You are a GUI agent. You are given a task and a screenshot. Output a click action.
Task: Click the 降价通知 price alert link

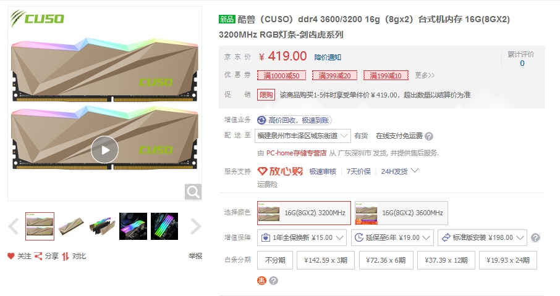pos(328,57)
